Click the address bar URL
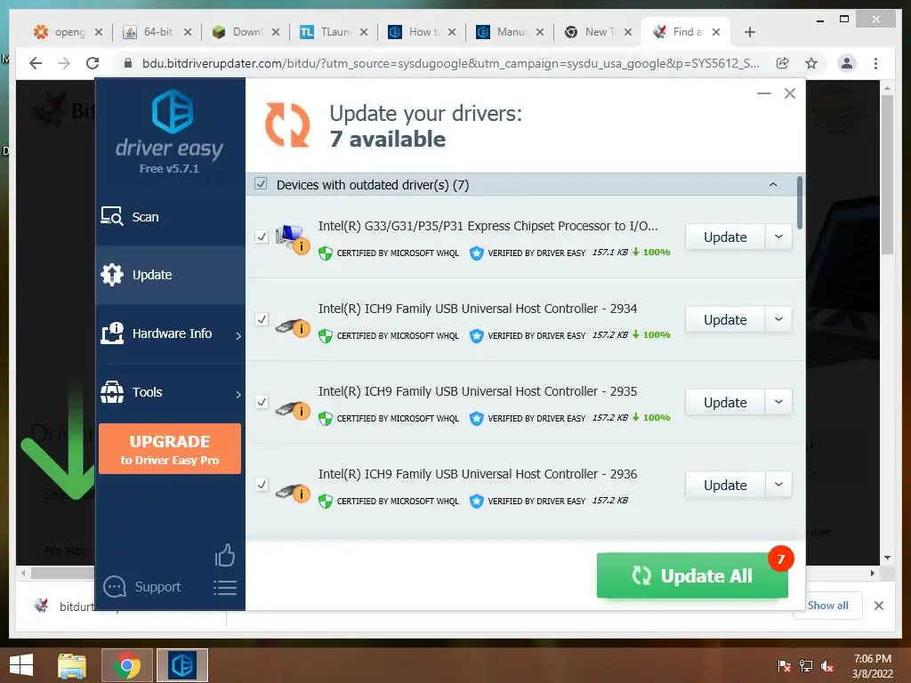This screenshot has width=911, height=683. pyautogui.click(x=450, y=63)
